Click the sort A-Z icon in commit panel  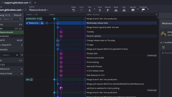tap(163, 47)
